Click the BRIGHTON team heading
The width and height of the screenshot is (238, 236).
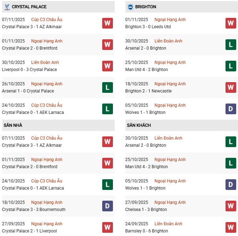coord(146,7)
